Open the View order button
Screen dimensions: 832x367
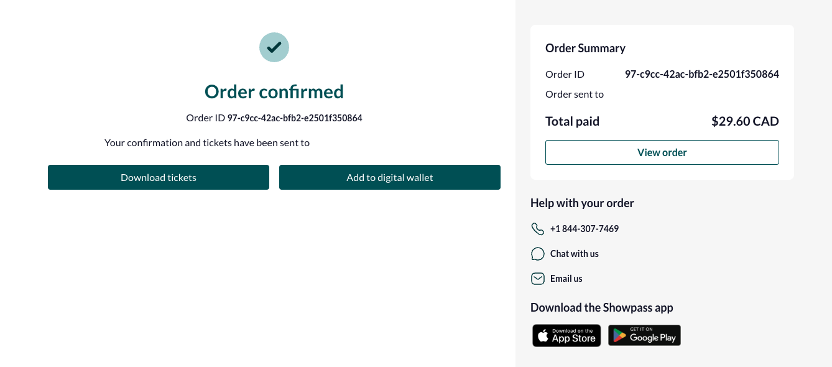(x=662, y=152)
